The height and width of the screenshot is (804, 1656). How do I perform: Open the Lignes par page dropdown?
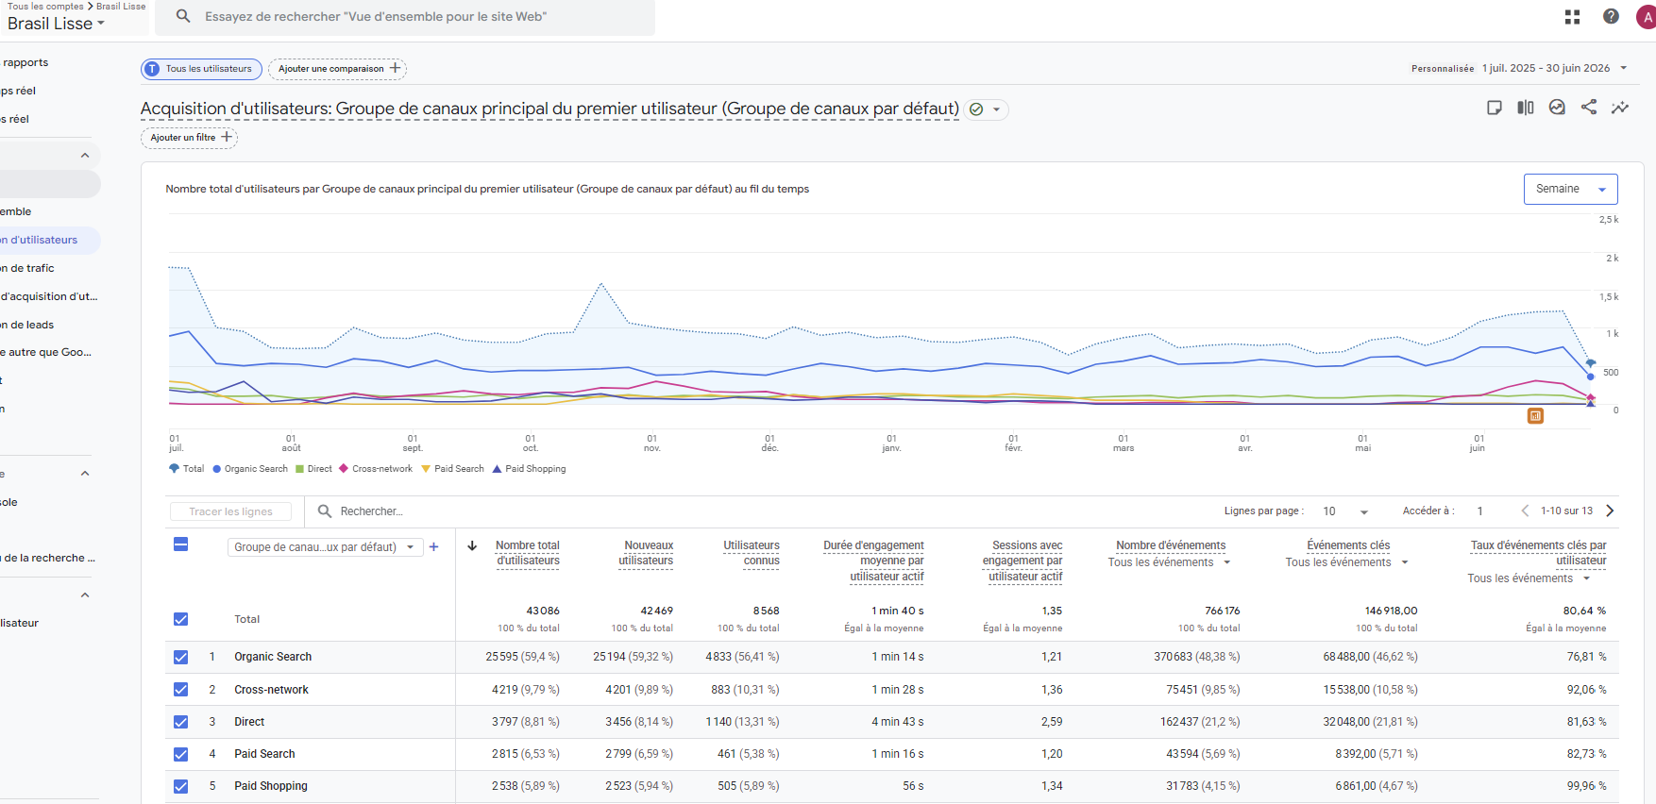click(x=1345, y=511)
